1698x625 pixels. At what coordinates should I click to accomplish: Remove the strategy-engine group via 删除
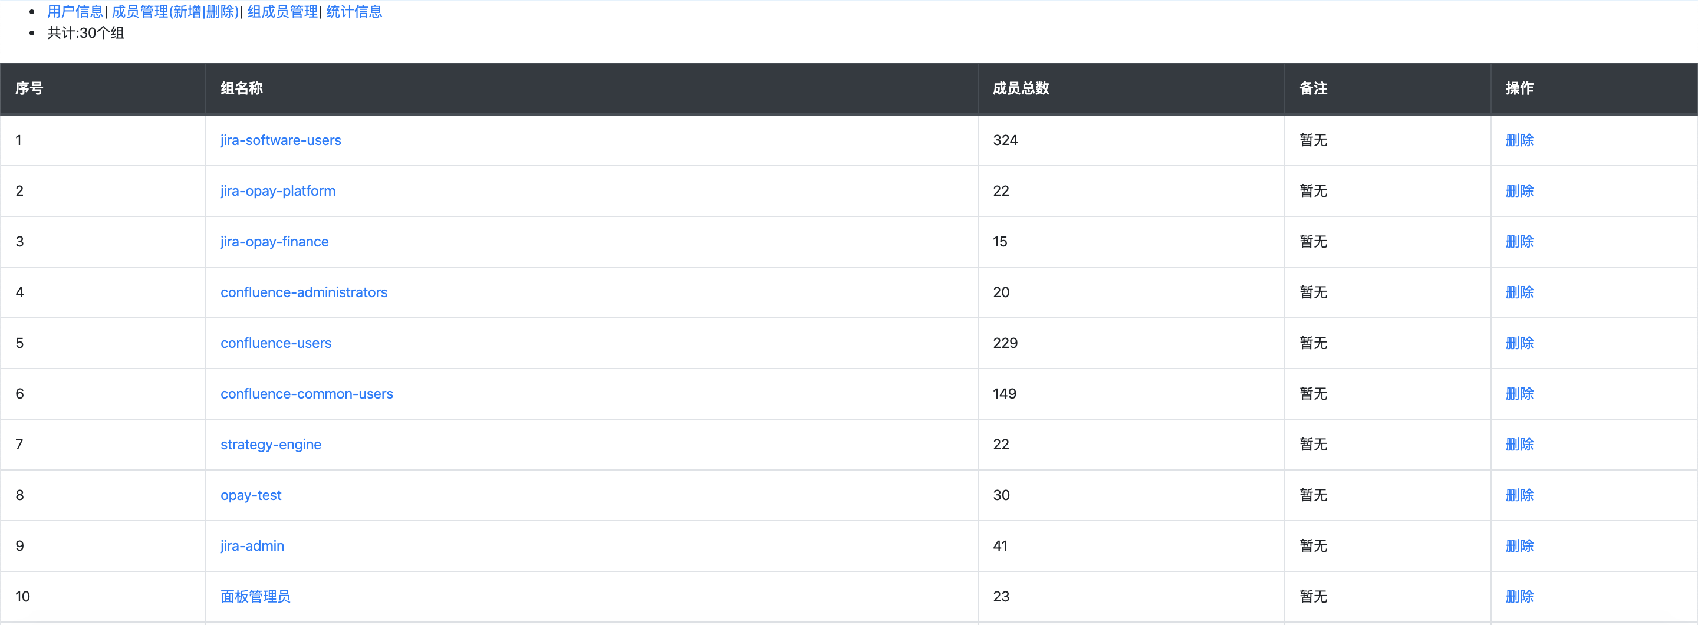click(1519, 445)
